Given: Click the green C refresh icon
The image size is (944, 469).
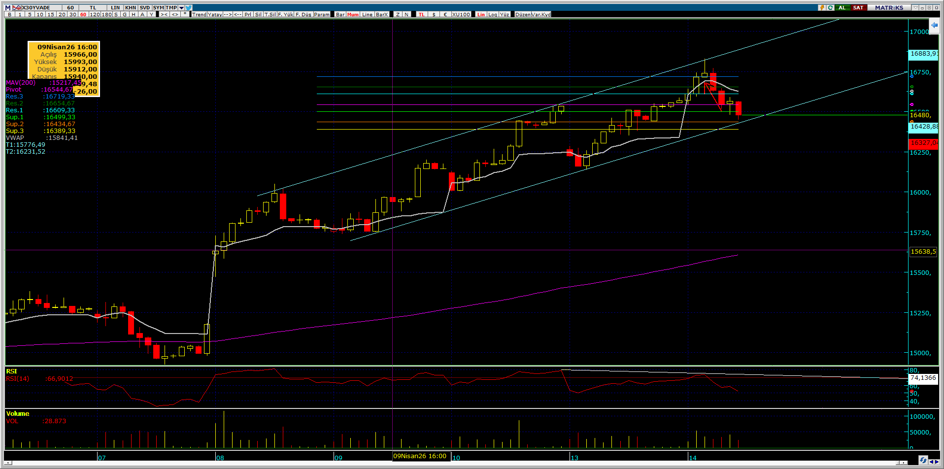Looking at the screenshot, I should (x=830, y=7).
